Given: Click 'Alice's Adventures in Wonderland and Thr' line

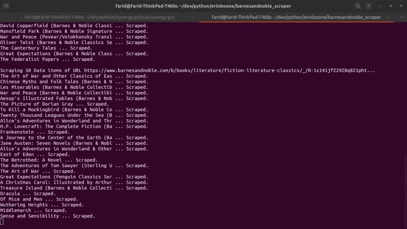Looking at the screenshot, I should click(74, 121).
